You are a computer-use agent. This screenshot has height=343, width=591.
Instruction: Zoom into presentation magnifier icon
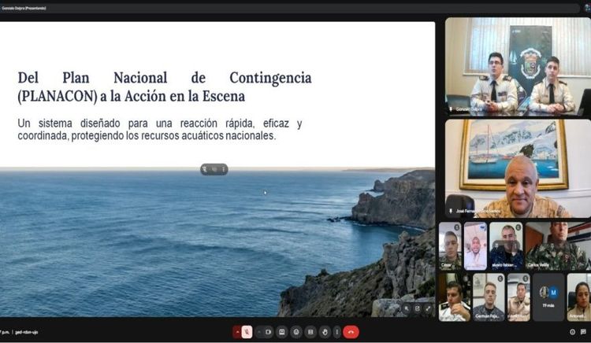pyautogui.click(x=407, y=308)
